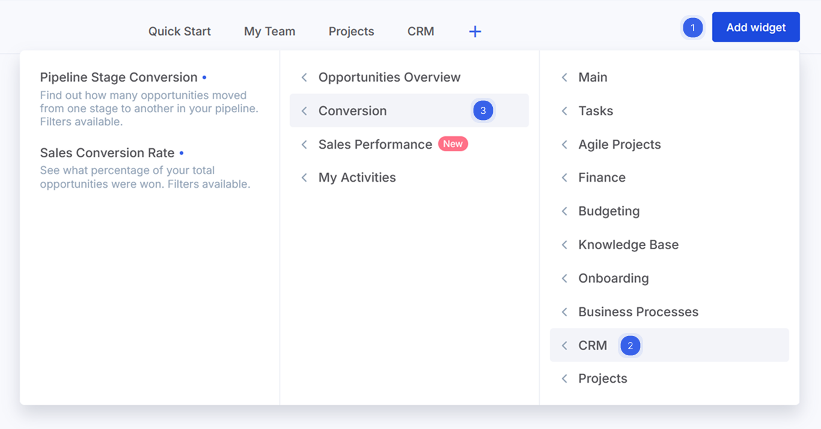The image size is (821, 429).
Task: Click the blue plus icon to add tab
Action: click(x=475, y=32)
